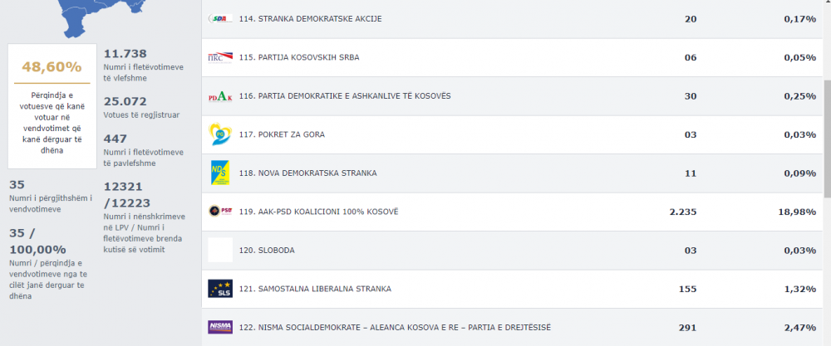Click the 48,60% turnout box
The width and height of the screenshot is (831, 346).
pyautogui.click(x=52, y=106)
